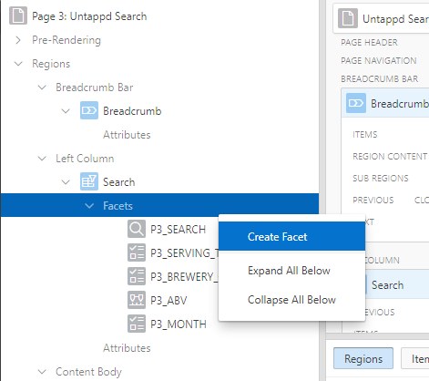Click PAGE HEADER in layout pane
This screenshot has width=429, height=381.
pyautogui.click(x=369, y=43)
